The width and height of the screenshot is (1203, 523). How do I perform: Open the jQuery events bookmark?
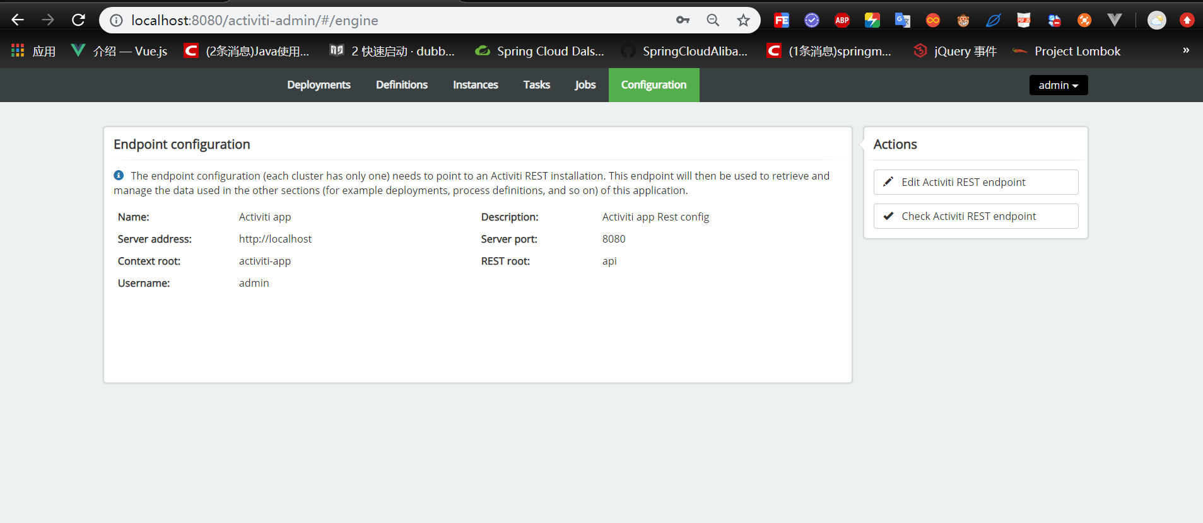coord(955,51)
